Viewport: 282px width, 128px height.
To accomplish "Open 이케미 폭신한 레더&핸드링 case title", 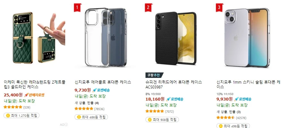I will coord(35,84).
